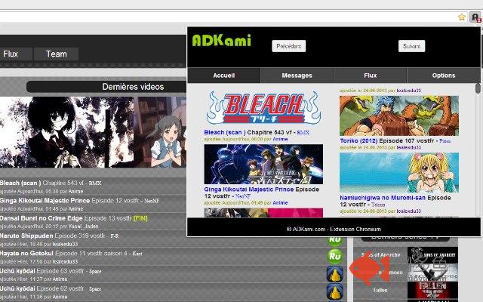
Task: Switch to the Messages tab
Action: [297, 75]
